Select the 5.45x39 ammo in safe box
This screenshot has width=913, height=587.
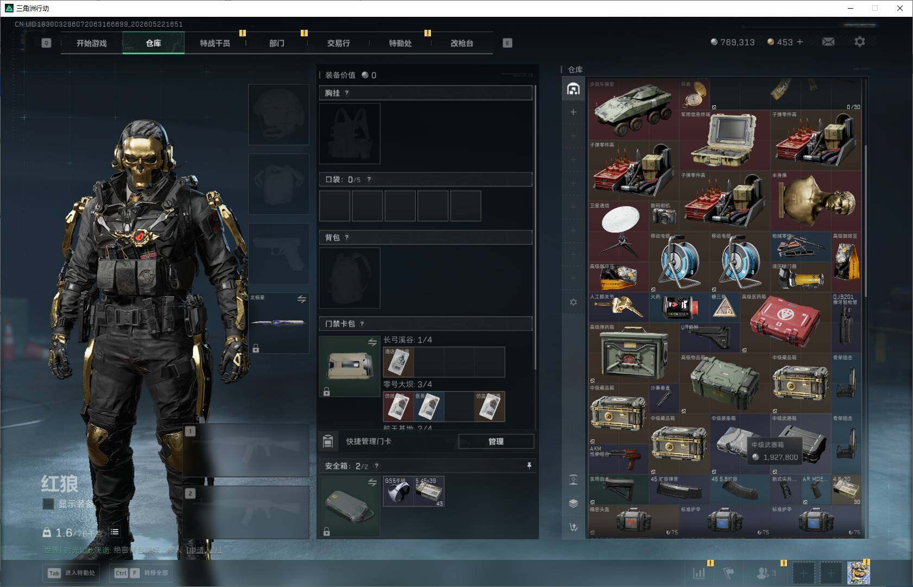[429, 491]
